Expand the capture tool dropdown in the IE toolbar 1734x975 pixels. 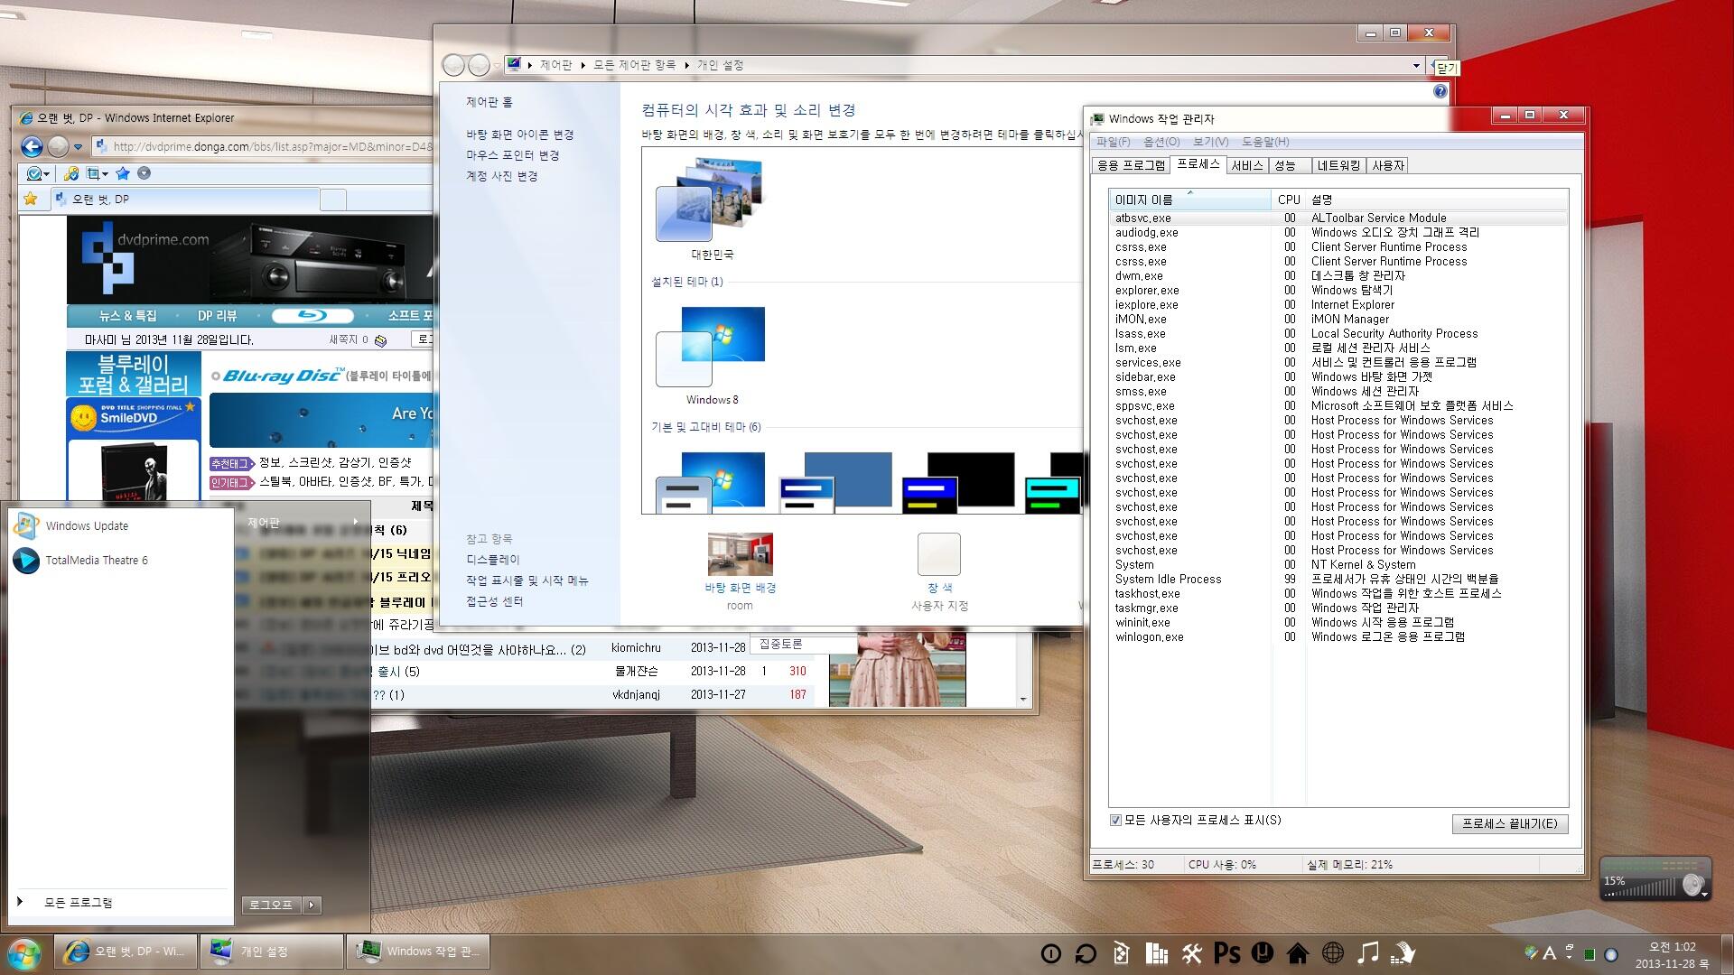click(x=105, y=173)
